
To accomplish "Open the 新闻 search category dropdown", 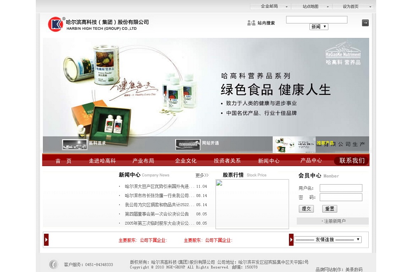I will (319, 26).
